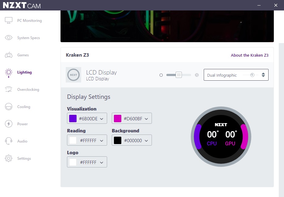The height and width of the screenshot is (197, 284).
Task: Expand the Background #000000 color dropdown
Action: pyautogui.click(x=132, y=140)
